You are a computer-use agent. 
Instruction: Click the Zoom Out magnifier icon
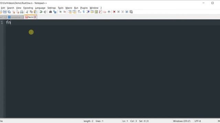[64, 12]
